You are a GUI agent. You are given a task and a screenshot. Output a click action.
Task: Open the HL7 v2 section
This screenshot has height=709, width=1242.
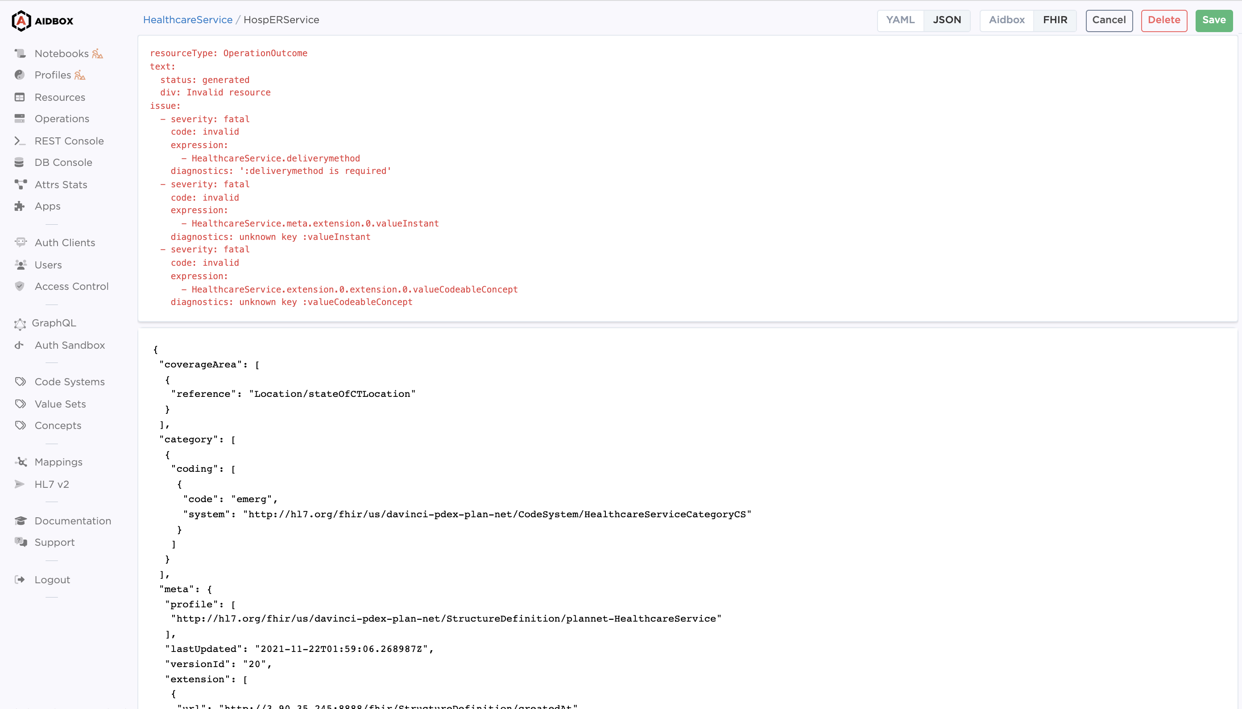pyautogui.click(x=52, y=484)
